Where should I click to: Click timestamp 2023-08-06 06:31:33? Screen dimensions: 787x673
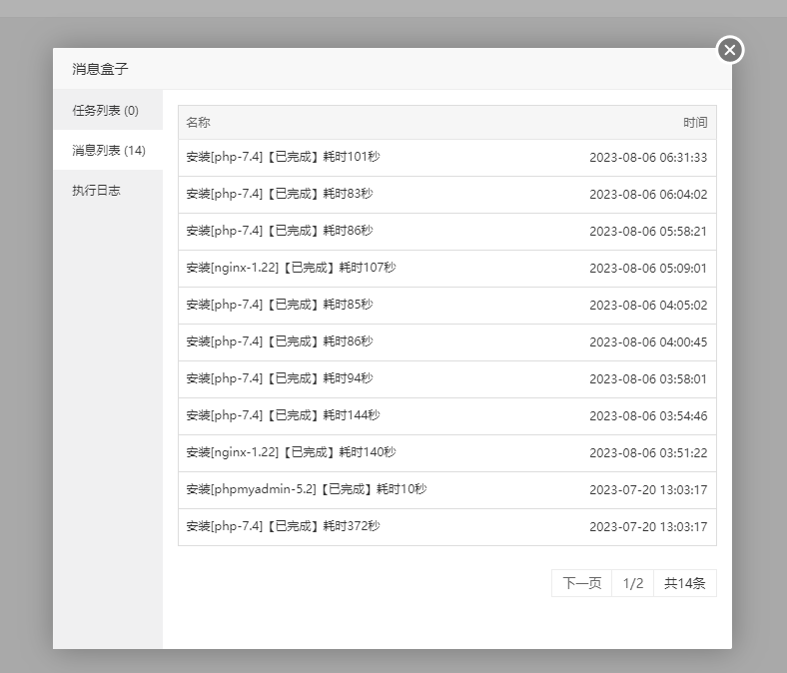pyautogui.click(x=648, y=158)
